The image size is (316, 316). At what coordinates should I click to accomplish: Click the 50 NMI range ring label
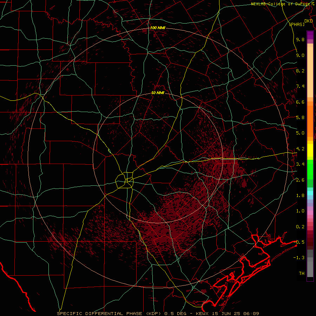click(158, 93)
